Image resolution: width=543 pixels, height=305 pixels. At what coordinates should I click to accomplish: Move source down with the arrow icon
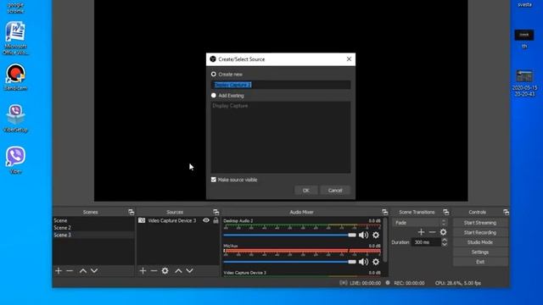[189, 271]
